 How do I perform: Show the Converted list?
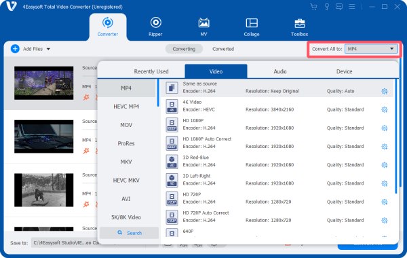pos(223,49)
